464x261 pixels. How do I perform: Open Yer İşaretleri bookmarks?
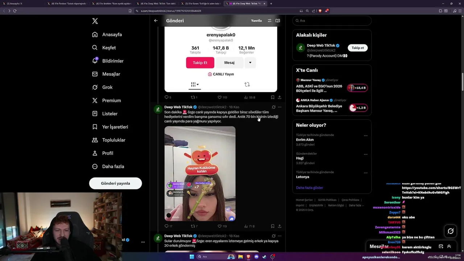pyautogui.click(x=110, y=127)
